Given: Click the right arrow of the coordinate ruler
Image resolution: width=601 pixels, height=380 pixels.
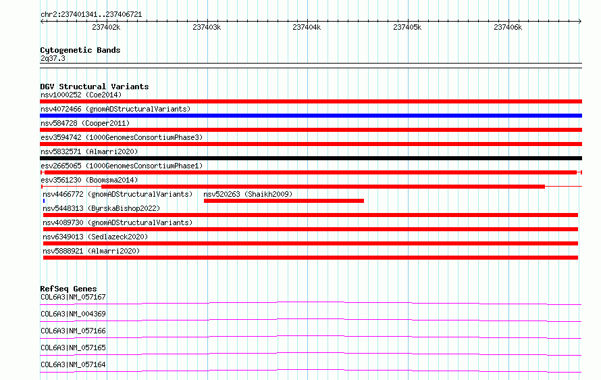Looking at the screenshot, I should pyautogui.click(x=579, y=21).
